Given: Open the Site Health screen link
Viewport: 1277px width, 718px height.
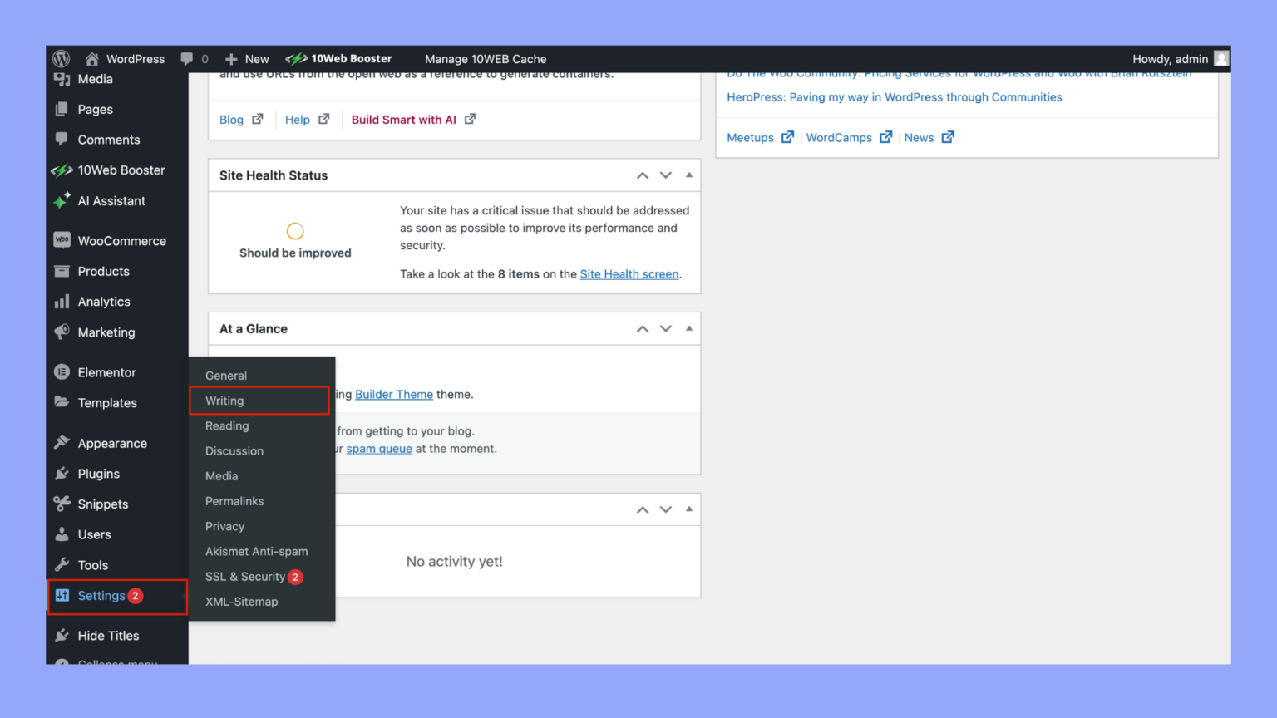Looking at the screenshot, I should click(629, 273).
